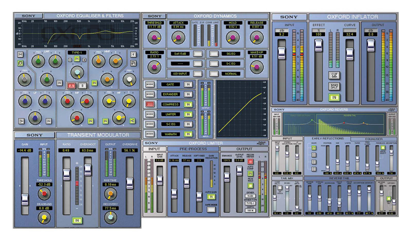
Task: Click the HMF Q orange knob
Action: click(x=116, y=61)
